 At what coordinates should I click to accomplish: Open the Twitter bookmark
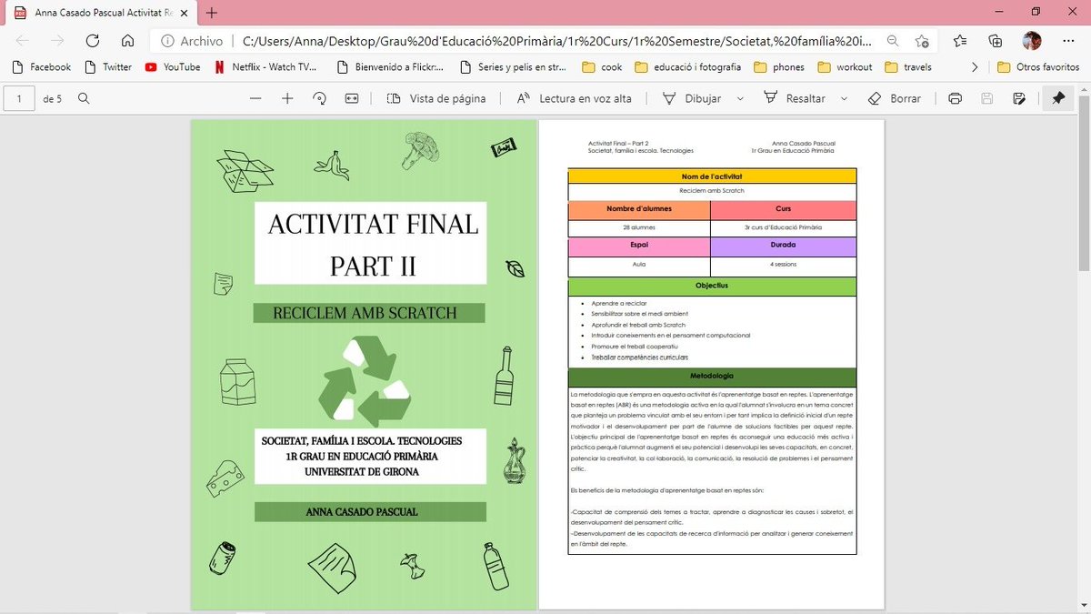coord(107,66)
